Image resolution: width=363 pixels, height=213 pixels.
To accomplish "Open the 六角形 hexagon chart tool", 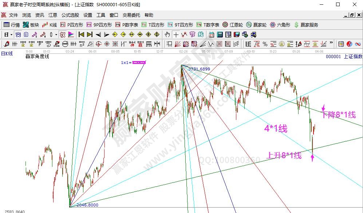I will pyautogui.click(x=280, y=25).
